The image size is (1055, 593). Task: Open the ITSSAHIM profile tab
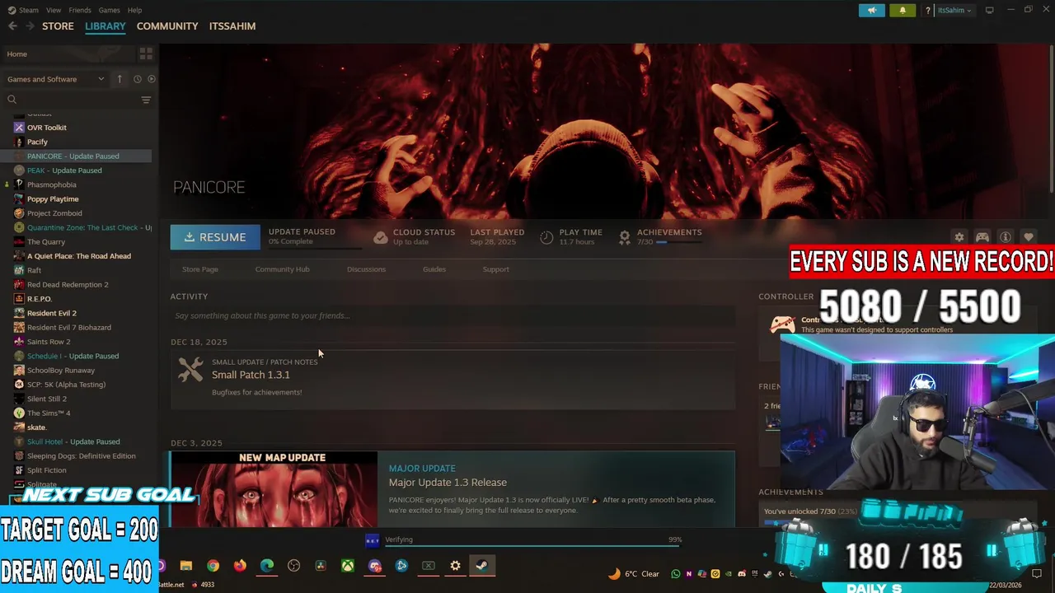pos(232,26)
